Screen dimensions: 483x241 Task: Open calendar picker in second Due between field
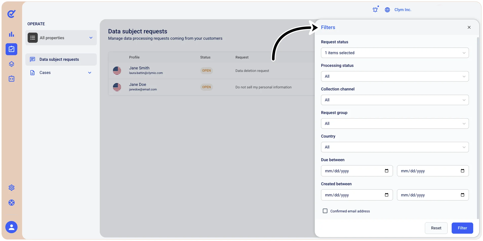462,171
